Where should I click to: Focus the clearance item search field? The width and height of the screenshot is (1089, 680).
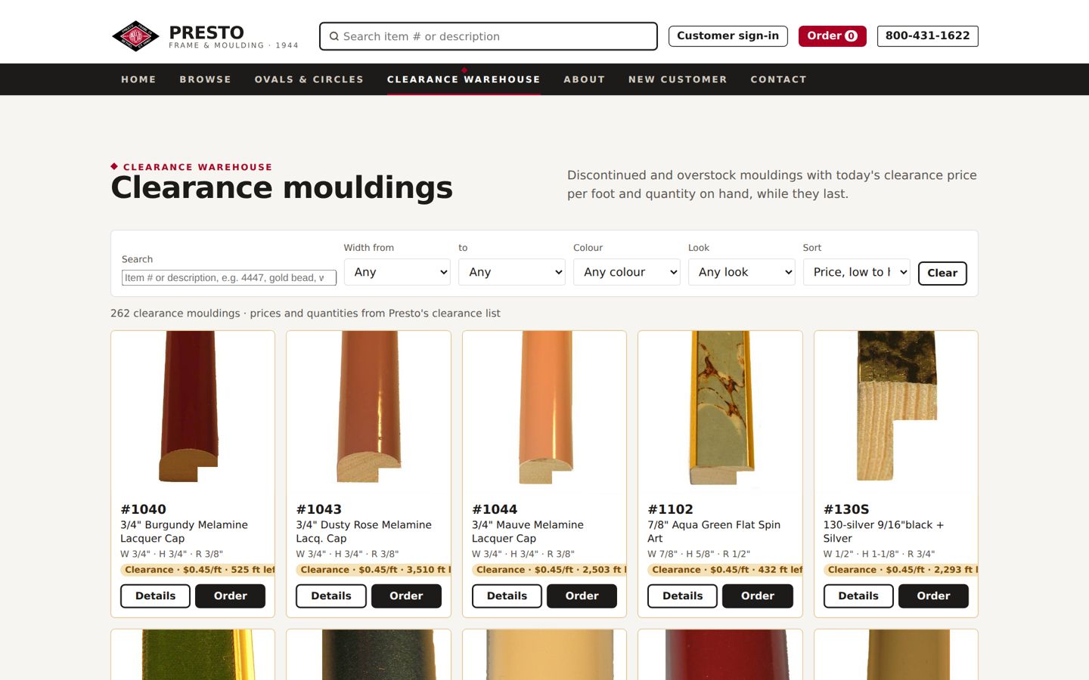click(229, 278)
